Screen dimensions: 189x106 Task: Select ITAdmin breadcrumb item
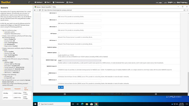[x=70, y=2]
